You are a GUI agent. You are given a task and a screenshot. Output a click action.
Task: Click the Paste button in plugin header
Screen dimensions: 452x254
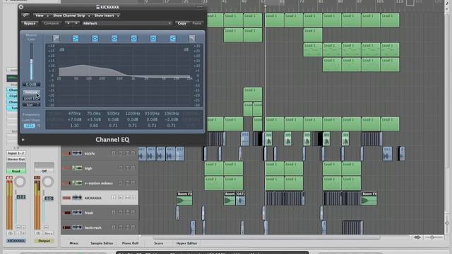[x=196, y=23]
